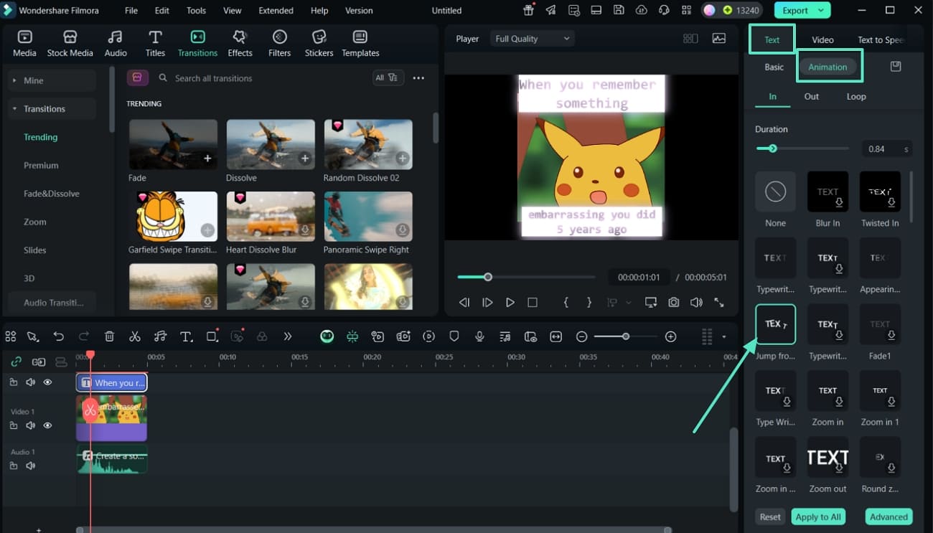Toggle visibility of the top text track

point(47,382)
